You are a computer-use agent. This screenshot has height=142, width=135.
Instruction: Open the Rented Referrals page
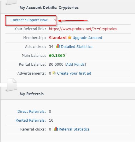[x=31, y=120]
